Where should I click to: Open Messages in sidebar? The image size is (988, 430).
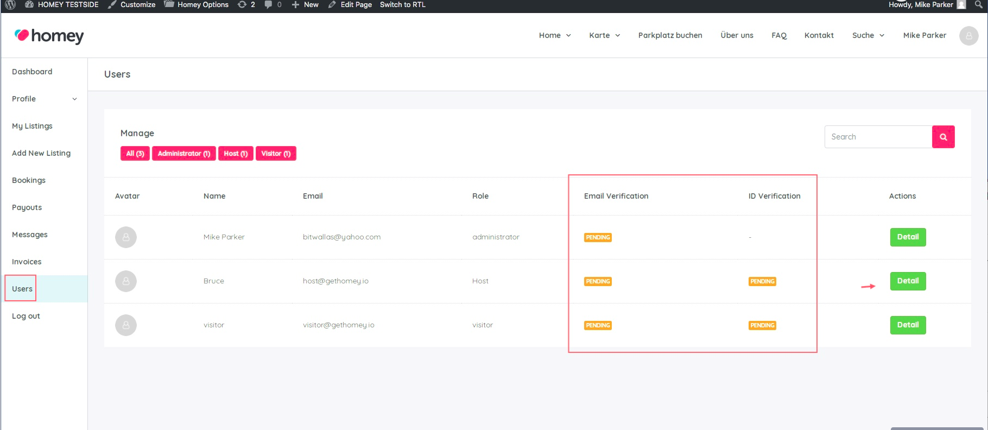pyautogui.click(x=30, y=235)
